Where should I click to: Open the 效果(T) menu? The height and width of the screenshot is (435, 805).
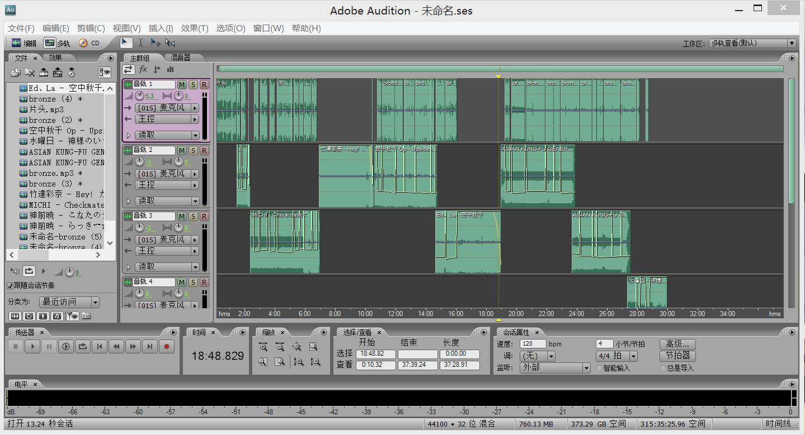195,28
